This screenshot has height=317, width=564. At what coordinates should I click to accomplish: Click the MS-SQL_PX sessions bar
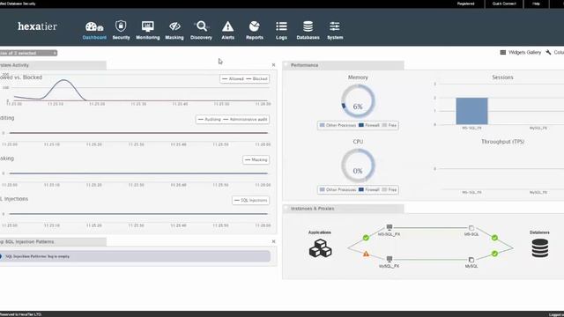[471, 111]
